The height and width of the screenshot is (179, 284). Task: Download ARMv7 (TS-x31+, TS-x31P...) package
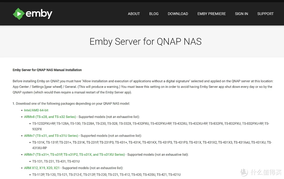pos(74,155)
